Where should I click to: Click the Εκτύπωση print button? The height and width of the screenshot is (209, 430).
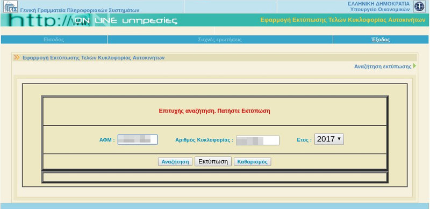pyautogui.click(x=213, y=161)
